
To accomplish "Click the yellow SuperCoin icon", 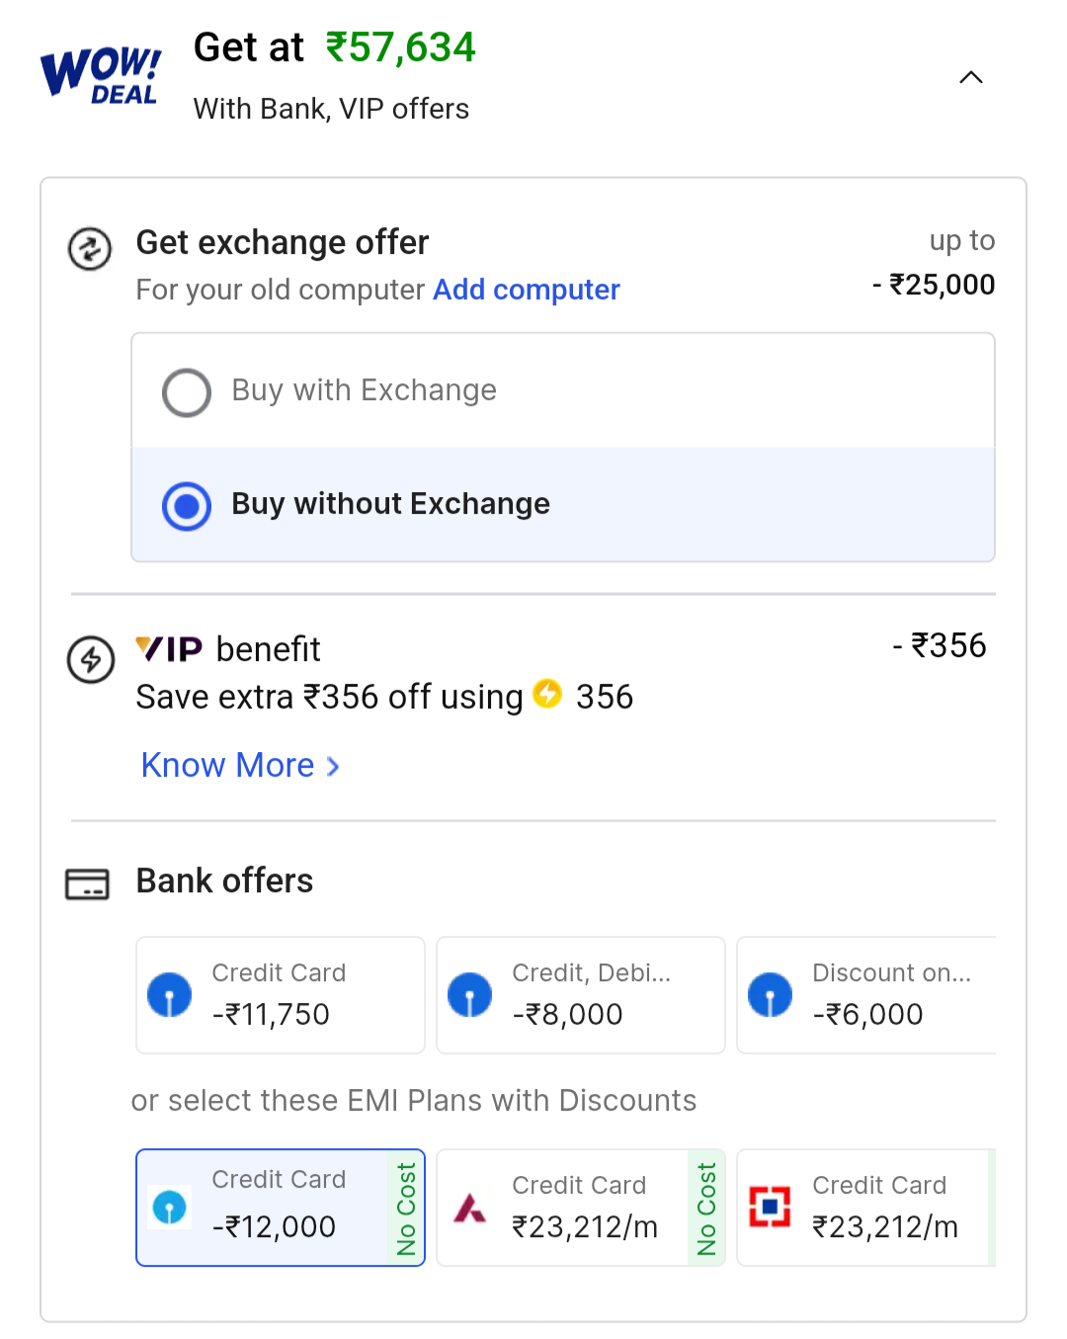I will (x=547, y=695).
